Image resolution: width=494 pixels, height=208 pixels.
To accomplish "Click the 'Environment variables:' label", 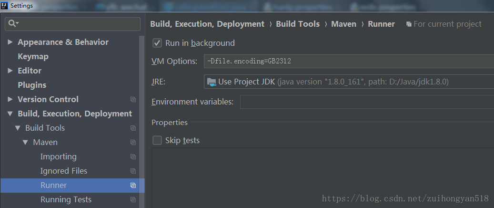I will pos(192,102).
